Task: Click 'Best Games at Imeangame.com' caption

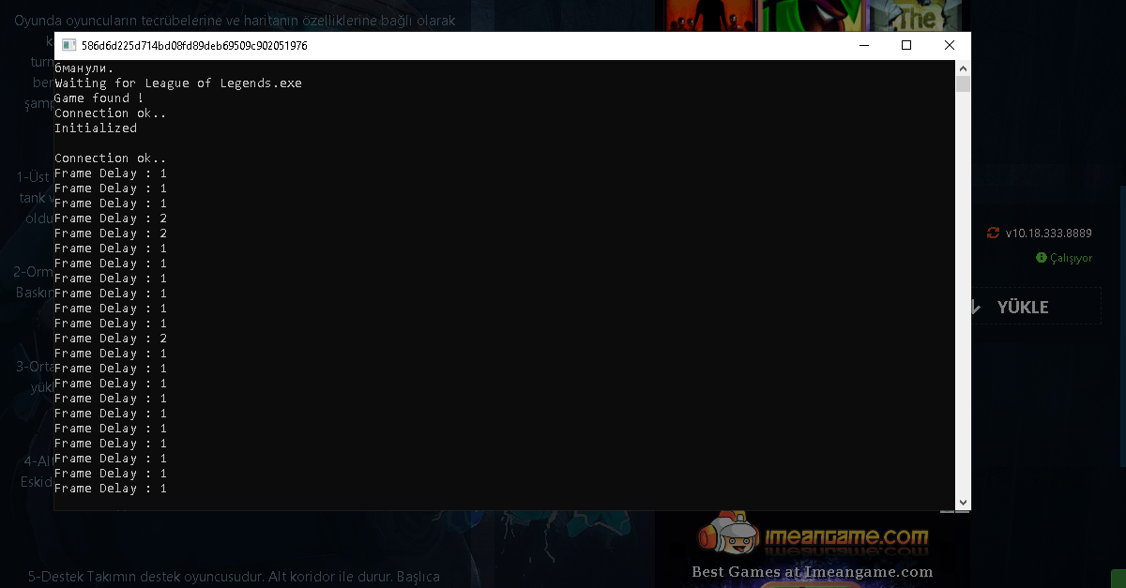Action: [813, 572]
